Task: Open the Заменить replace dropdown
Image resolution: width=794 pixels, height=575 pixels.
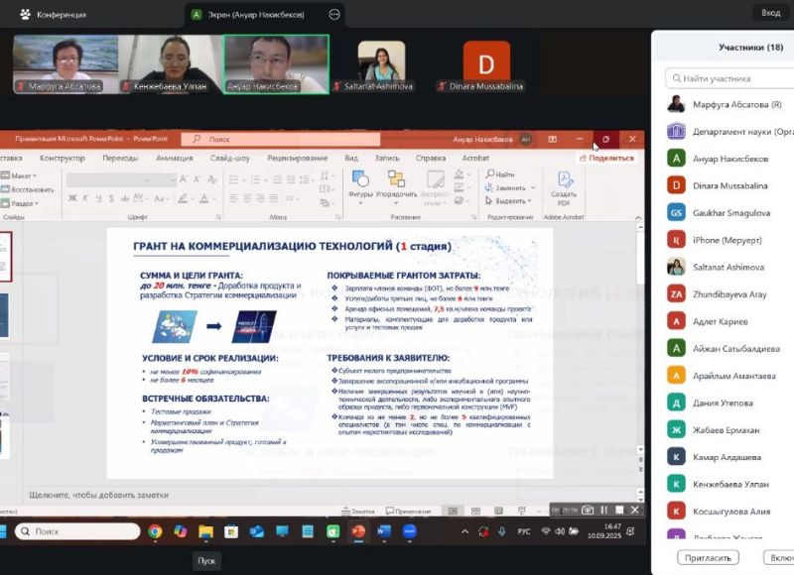Action: point(510,187)
